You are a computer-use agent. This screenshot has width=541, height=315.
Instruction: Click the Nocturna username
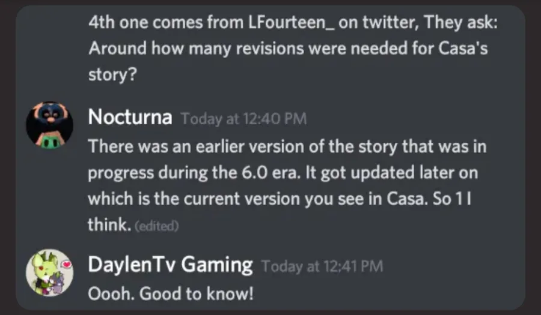pyautogui.click(x=130, y=118)
